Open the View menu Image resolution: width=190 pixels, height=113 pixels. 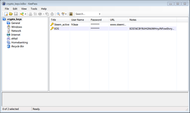pos(24,9)
